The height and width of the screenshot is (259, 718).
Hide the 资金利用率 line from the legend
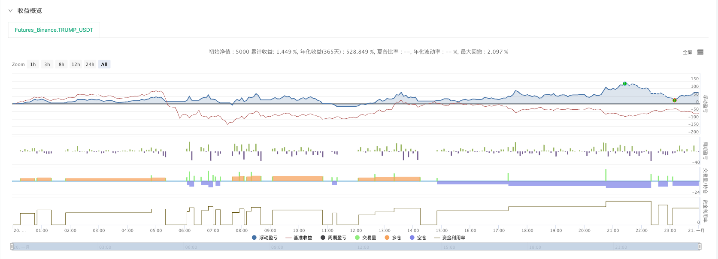450,238
